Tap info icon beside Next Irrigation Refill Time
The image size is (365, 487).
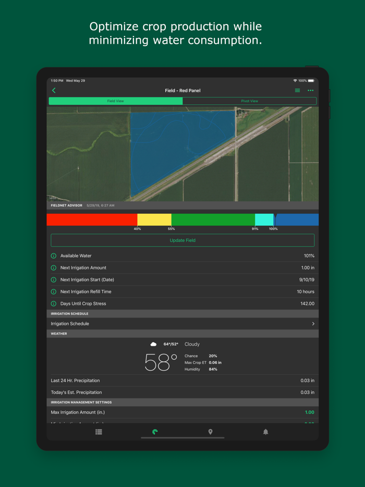(x=53, y=291)
